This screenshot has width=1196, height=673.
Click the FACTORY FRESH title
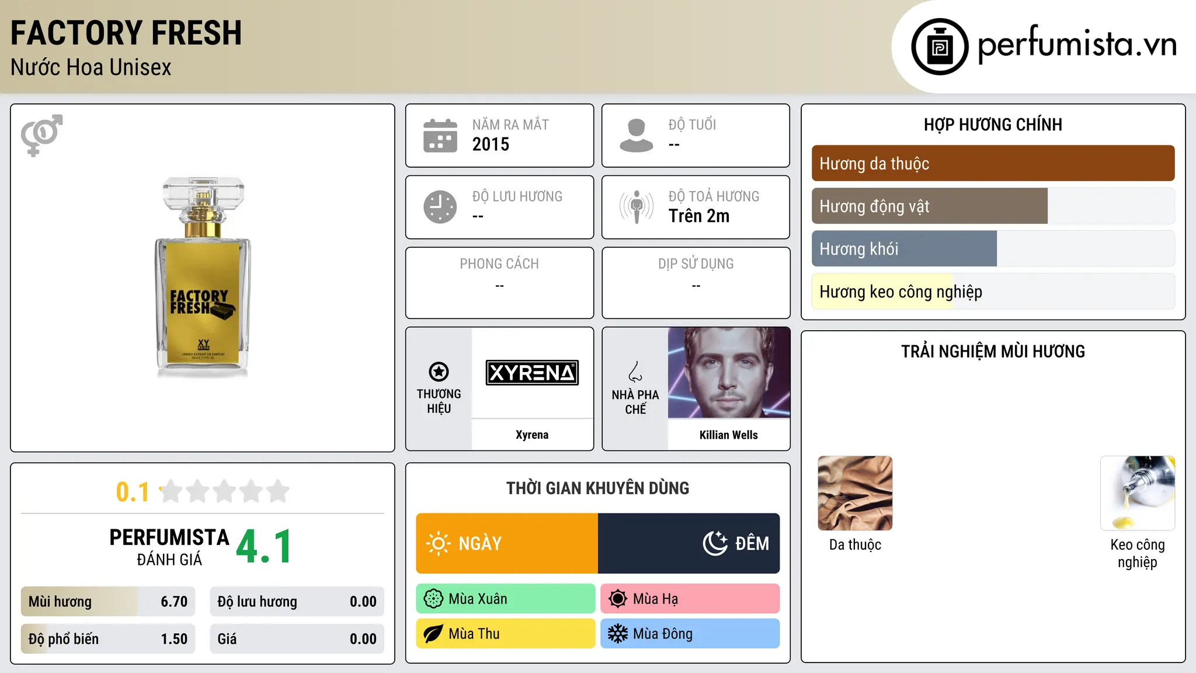click(x=126, y=33)
